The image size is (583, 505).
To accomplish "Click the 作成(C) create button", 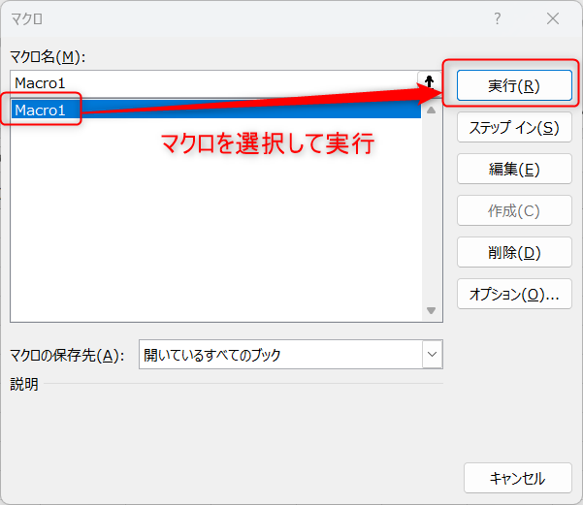I will [x=514, y=210].
